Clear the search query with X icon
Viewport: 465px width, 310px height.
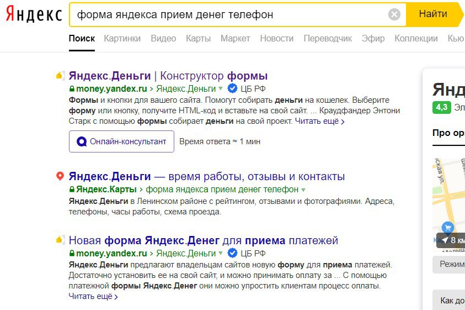coord(394,14)
